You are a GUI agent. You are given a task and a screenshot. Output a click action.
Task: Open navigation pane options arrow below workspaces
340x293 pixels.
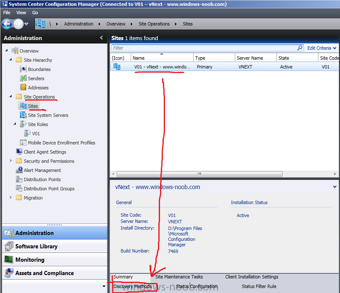[x=104, y=286]
